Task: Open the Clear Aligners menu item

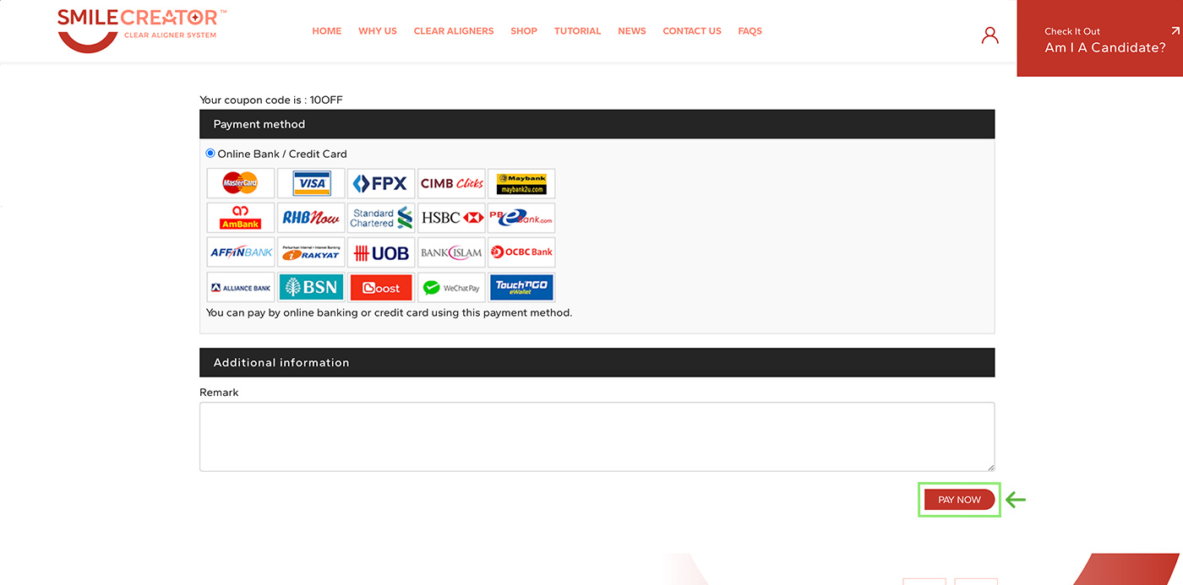Action: (x=454, y=31)
